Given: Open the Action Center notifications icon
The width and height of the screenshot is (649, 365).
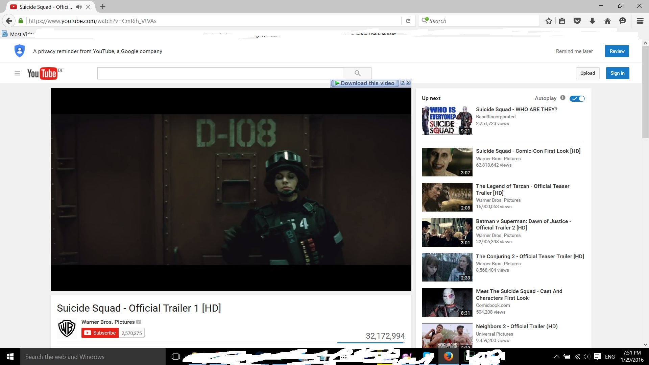Looking at the screenshot, I should pyautogui.click(x=597, y=357).
